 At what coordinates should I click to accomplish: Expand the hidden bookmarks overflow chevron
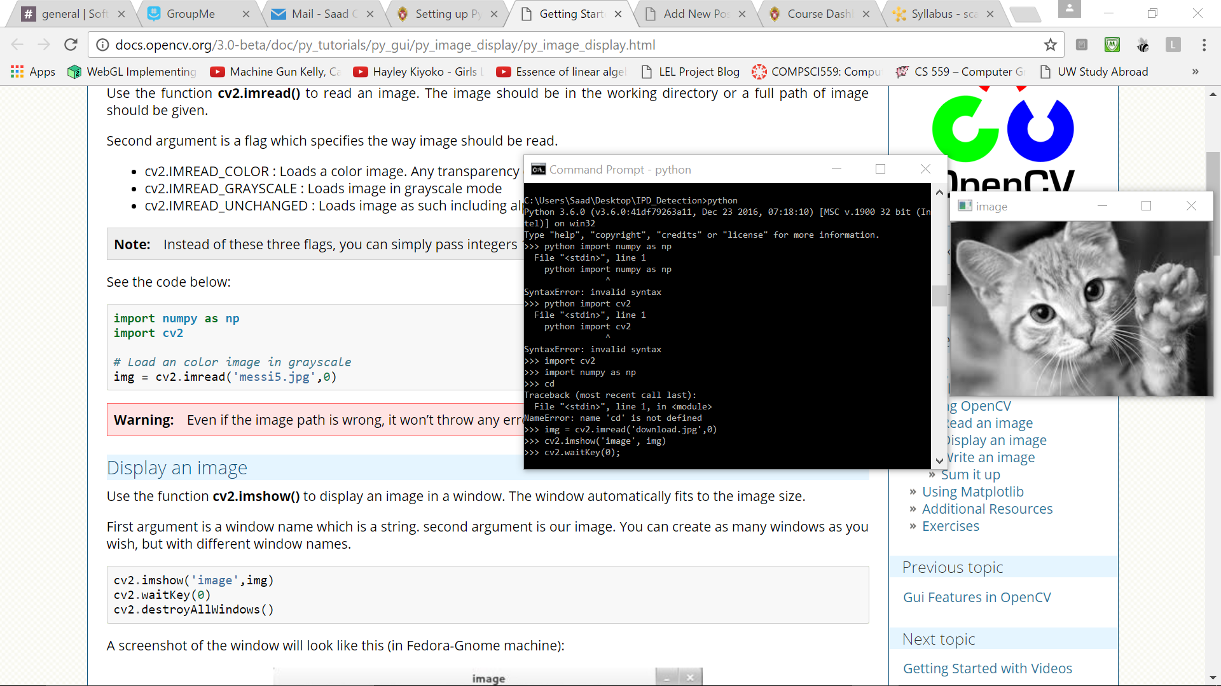click(x=1195, y=72)
